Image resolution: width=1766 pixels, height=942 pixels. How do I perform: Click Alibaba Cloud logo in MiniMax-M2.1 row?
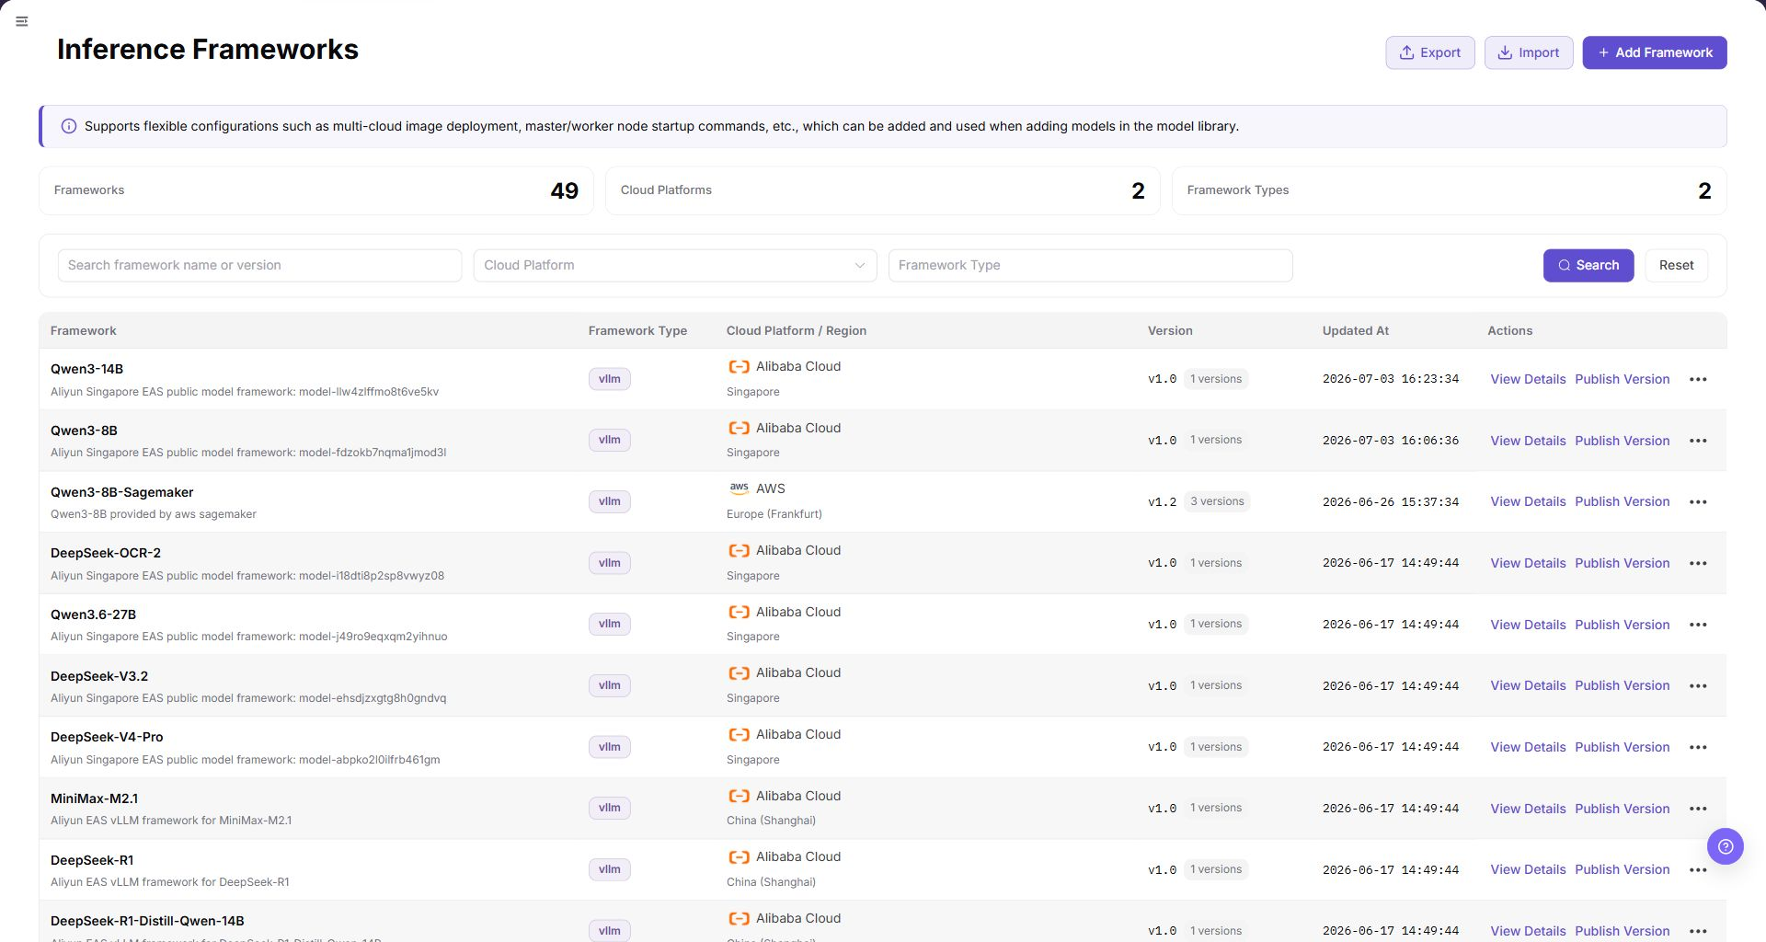739,796
